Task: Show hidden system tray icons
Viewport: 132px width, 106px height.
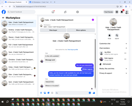Action: pos(109,102)
